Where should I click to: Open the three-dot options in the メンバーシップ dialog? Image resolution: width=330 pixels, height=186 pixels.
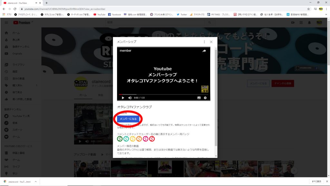pyautogui.click(x=204, y=42)
